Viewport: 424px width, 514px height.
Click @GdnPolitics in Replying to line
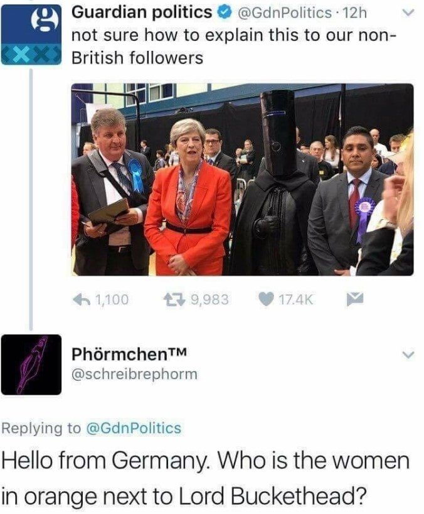[134, 428]
